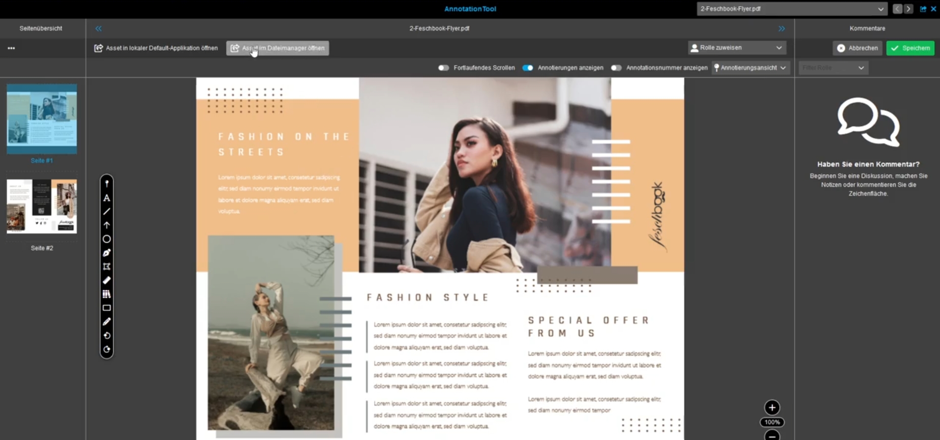Go to the previous asset
Viewport: 940px width, 440px height.
click(898, 9)
